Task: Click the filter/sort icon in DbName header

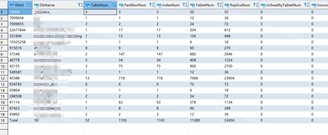Action: 80,5
